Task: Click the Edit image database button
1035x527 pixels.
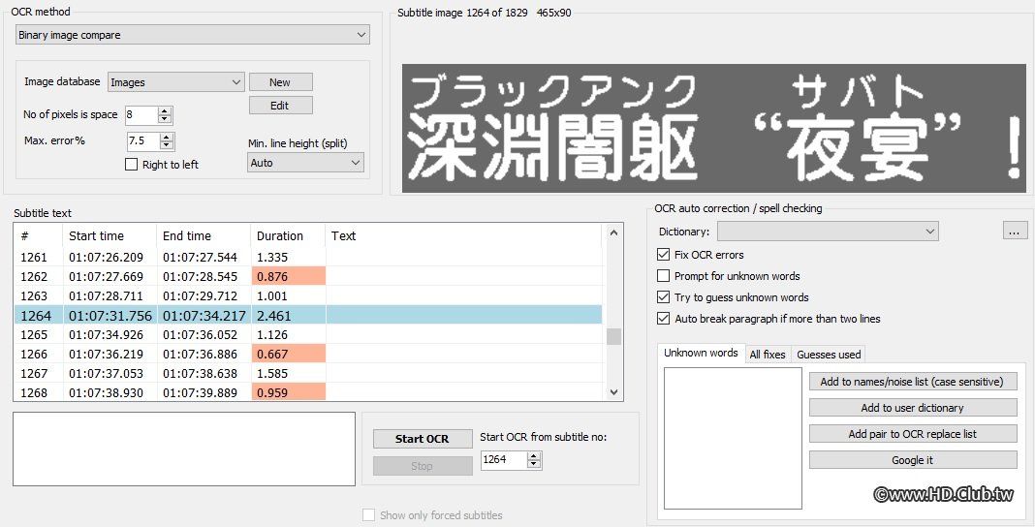Action: pyautogui.click(x=280, y=106)
